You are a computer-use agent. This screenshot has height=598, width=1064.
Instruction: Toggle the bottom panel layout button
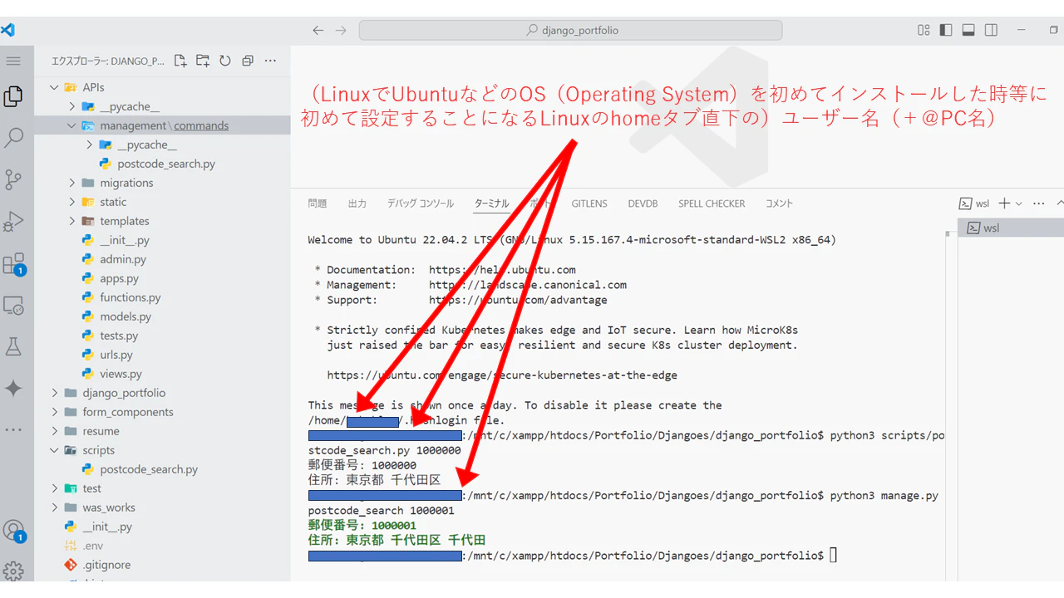(968, 30)
